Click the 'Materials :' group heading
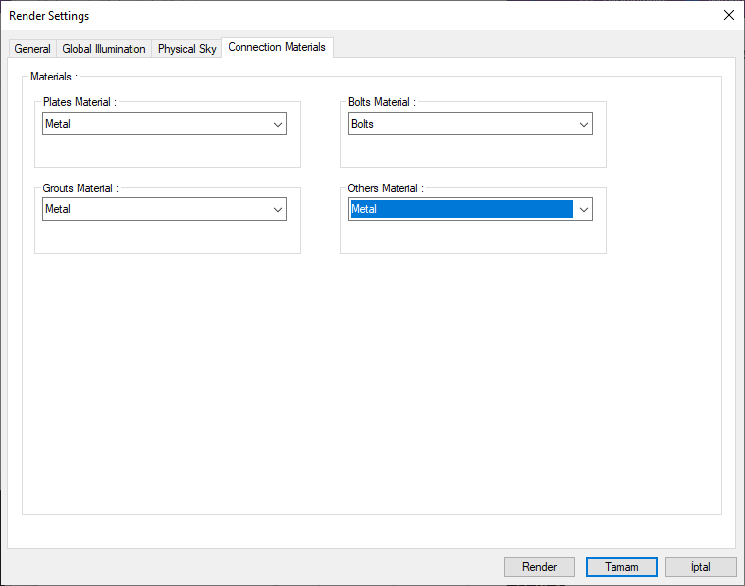Image resolution: width=745 pixels, height=586 pixels. click(x=54, y=76)
